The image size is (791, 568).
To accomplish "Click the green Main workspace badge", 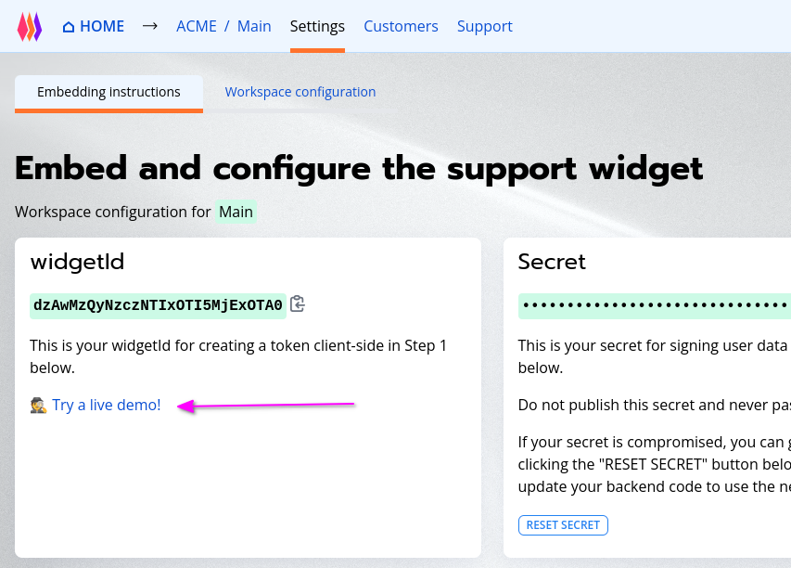I will click(x=236, y=212).
